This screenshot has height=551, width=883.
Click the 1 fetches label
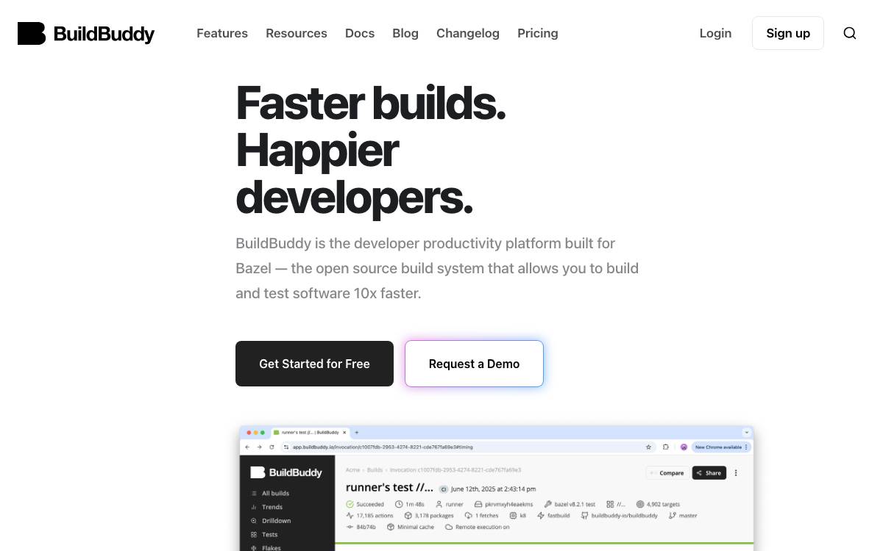pos(481,516)
